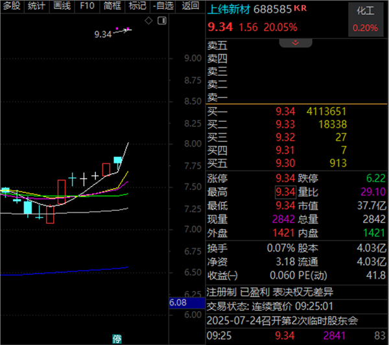Remove stock via -自选 button

click(x=163, y=6)
